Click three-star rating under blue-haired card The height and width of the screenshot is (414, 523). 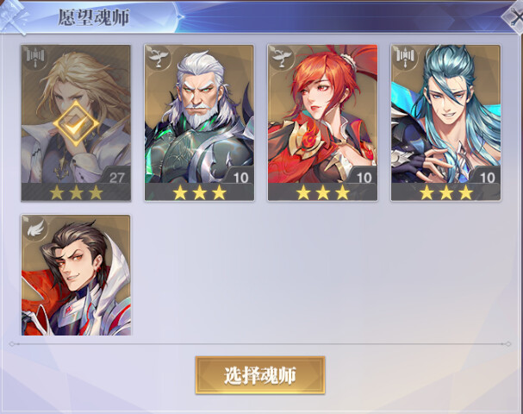pos(446,192)
